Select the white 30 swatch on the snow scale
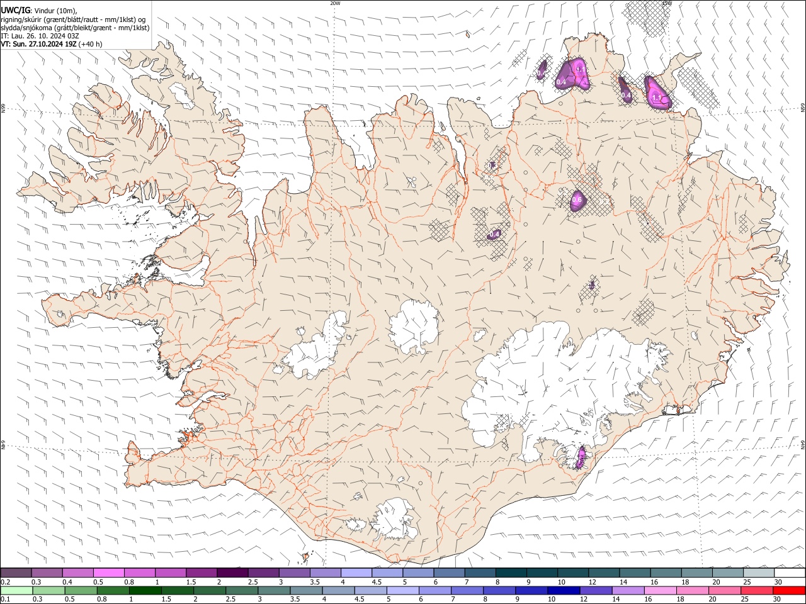This screenshot has height=604, width=806. click(x=789, y=573)
